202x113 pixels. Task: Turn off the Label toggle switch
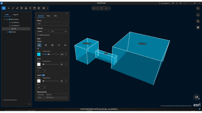tap(43, 75)
